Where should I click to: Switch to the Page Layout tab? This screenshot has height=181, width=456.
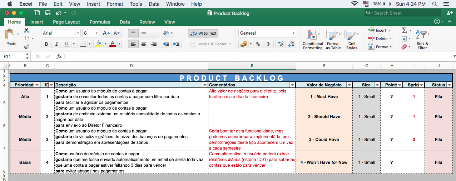(x=66, y=22)
